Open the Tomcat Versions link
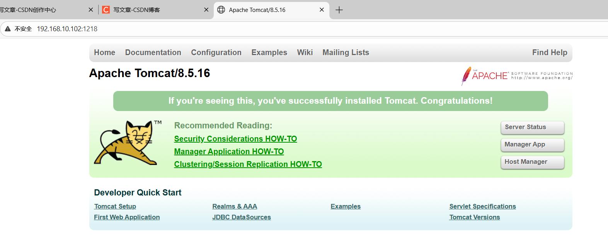 point(475,217)
